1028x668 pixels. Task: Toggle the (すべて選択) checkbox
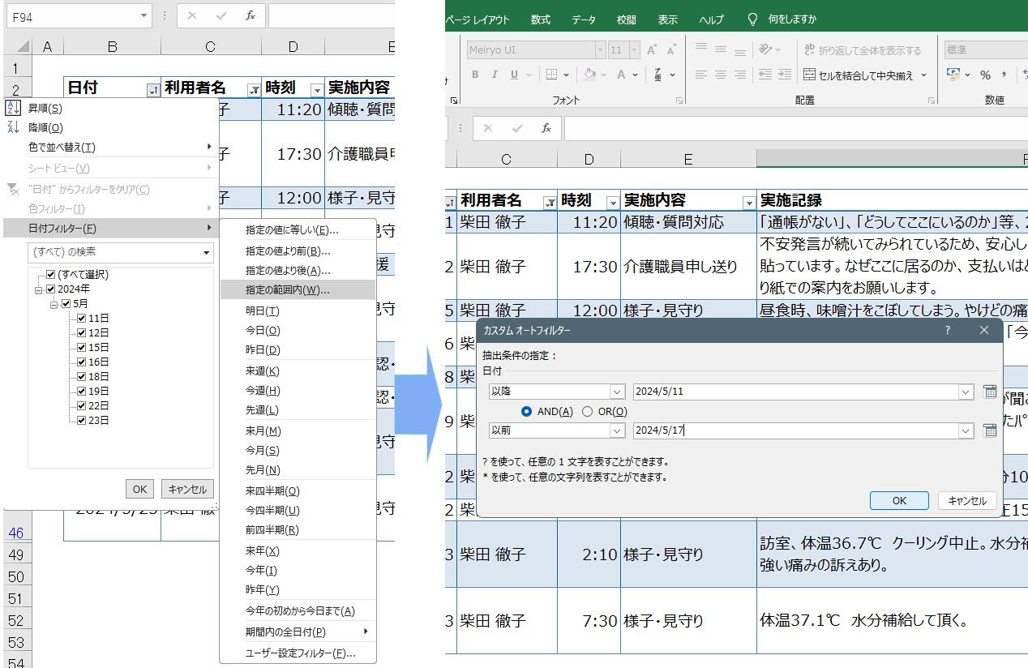click(x=52, y=275)
